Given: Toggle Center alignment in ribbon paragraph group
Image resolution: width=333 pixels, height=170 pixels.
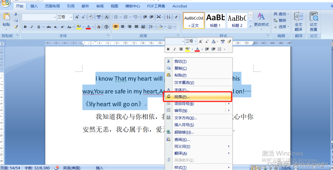Looking at the screenshot, I should click(123, 27).
